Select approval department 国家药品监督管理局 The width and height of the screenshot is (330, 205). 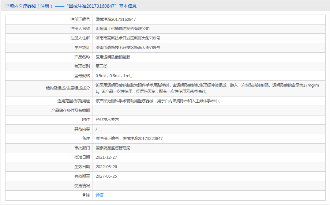[113, 148]
